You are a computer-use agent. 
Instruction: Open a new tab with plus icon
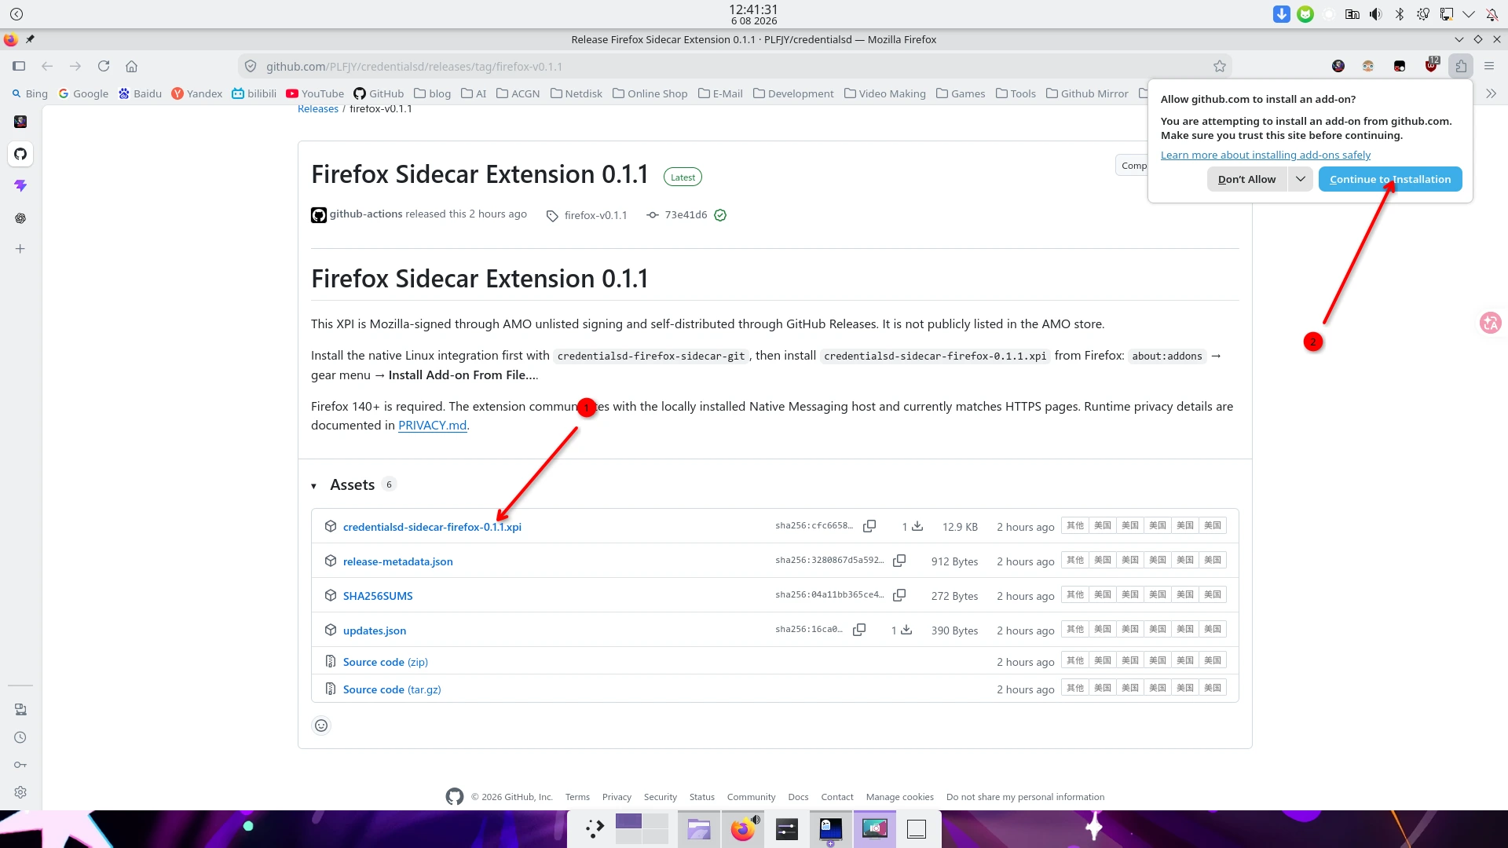20,249
